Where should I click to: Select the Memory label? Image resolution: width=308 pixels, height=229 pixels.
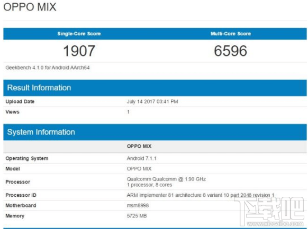click(15, 216)
